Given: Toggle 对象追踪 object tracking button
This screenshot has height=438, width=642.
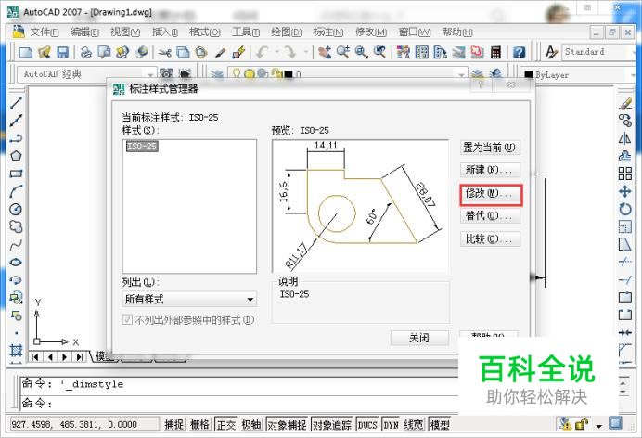Looking at the screenshot, I should pos(332,424).
